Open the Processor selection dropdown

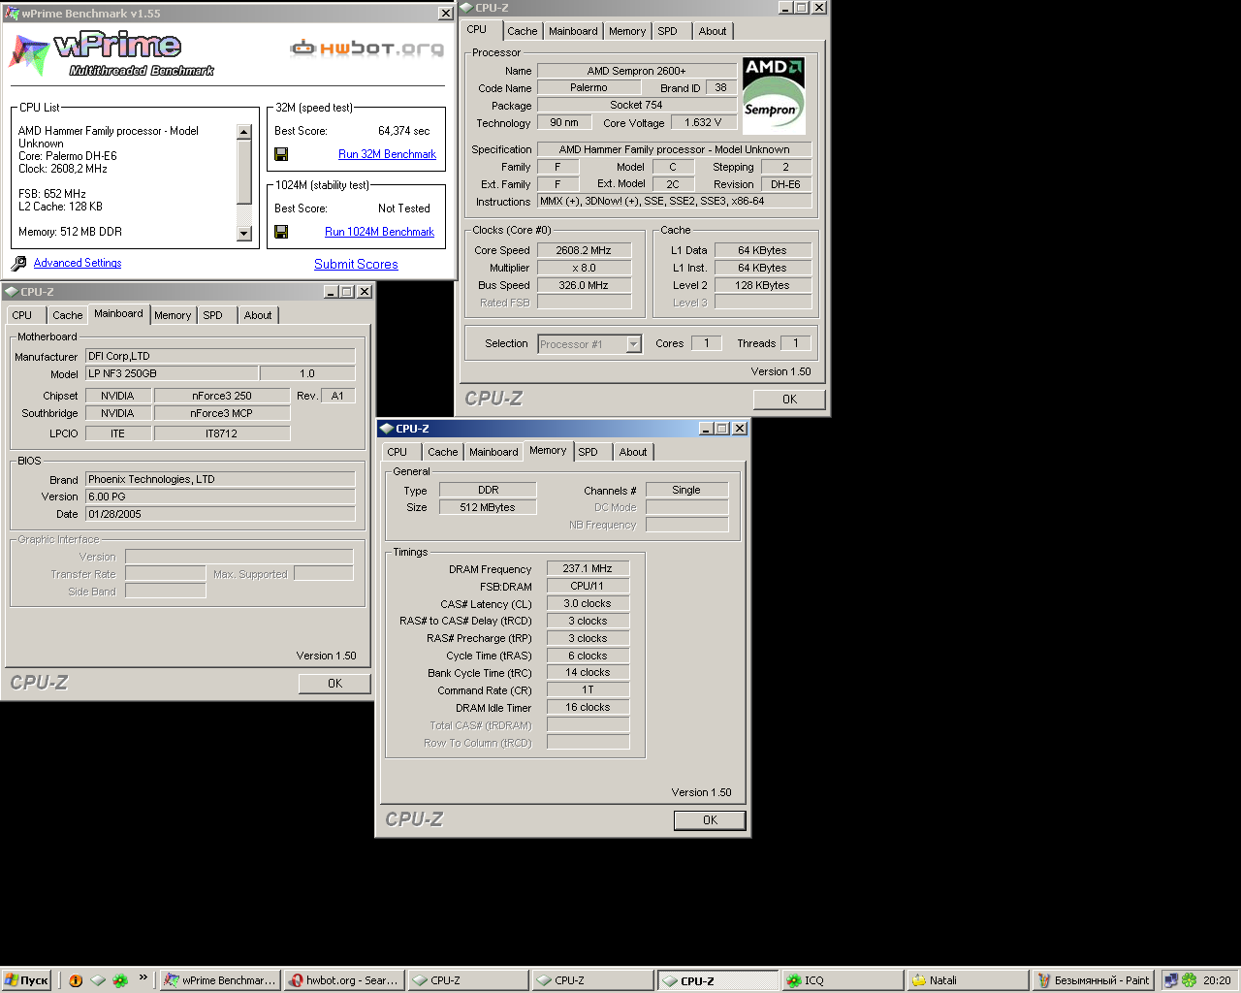click(x=633, y=344)
